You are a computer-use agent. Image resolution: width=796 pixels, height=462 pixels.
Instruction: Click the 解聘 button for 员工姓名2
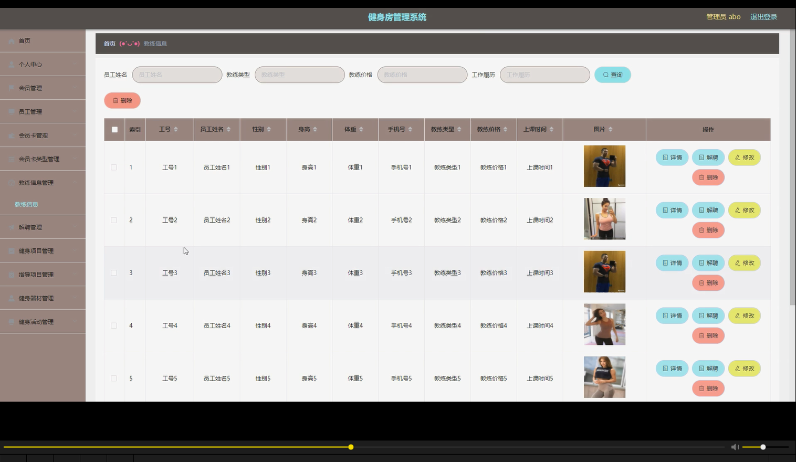click(708, 210)
